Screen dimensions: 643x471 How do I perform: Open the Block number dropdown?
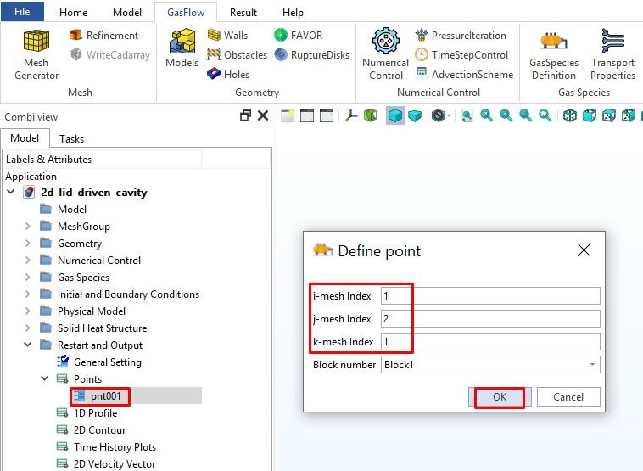[x=590, y=365]
